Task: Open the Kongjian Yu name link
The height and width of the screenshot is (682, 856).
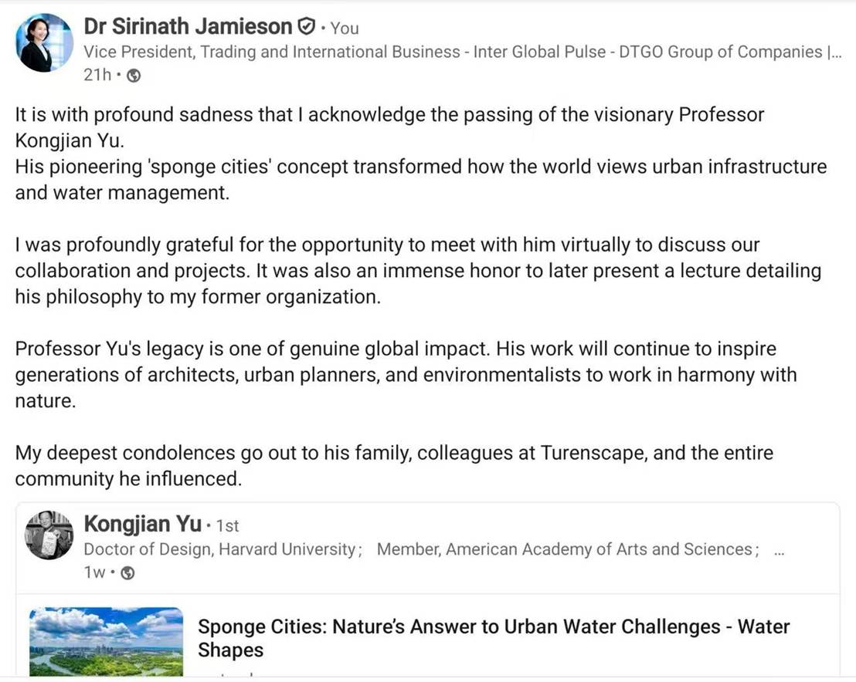Action: (x=142, y=525)
